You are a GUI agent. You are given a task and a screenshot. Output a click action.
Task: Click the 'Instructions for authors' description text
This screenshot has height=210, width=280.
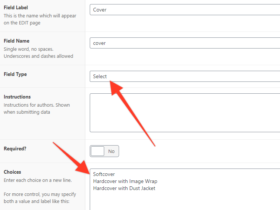pyautogui.click(x=37, y=109)
